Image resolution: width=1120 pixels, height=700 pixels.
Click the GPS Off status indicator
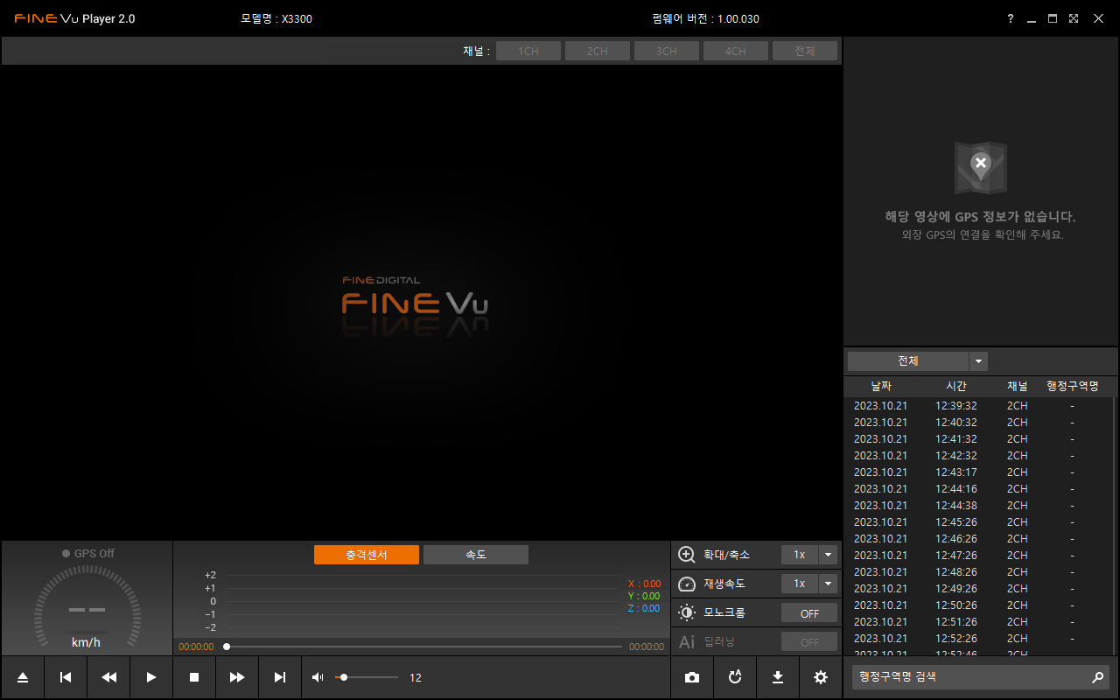88,553
